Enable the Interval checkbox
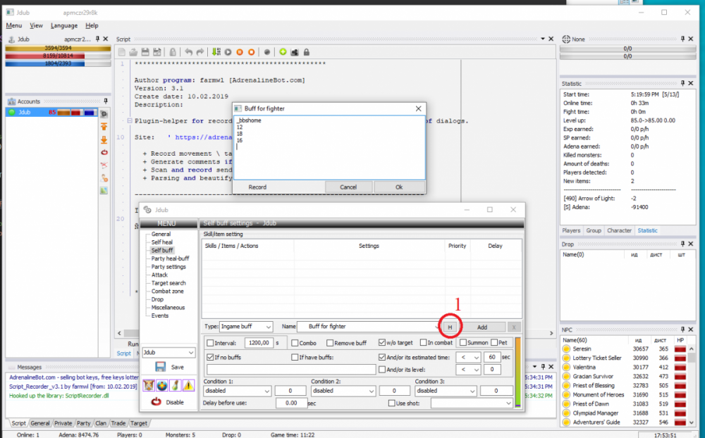This screenshot has width=705, height=438. click(x=209, y=343)
